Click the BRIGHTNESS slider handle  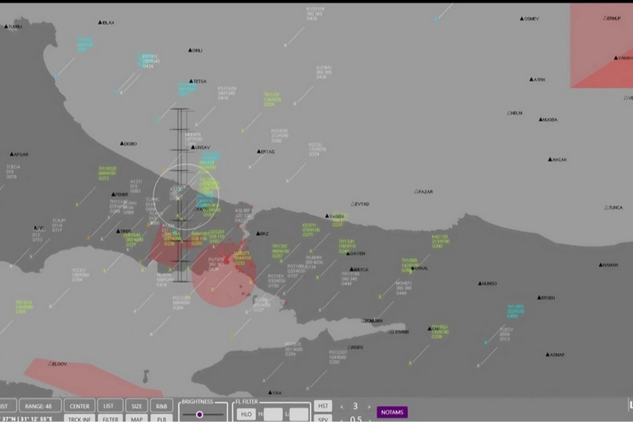pyautogui.click(x=200, y=415)
